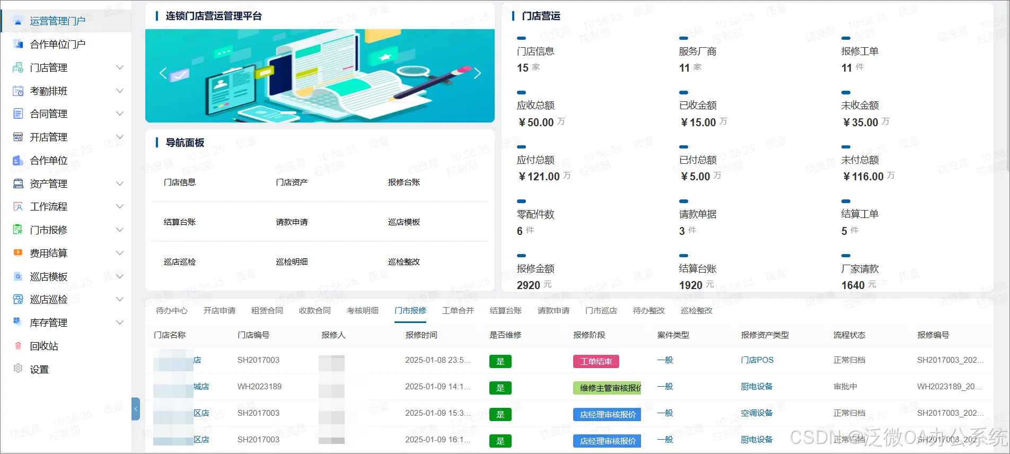The image size is (1010, 454).
Task: Select 回收站 menu item
Action: 66,346
